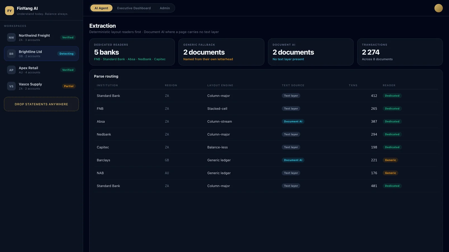Click the Dedicated badge in Capitec row
Viewport: 449px width, 252px height.
pyautogui.click(x=392, y=147)
